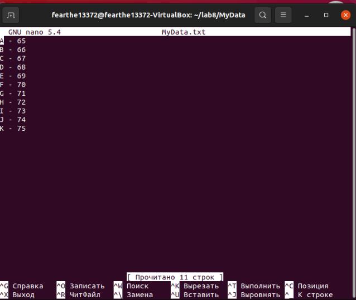Click the terminal title bar text

[148, 15]
